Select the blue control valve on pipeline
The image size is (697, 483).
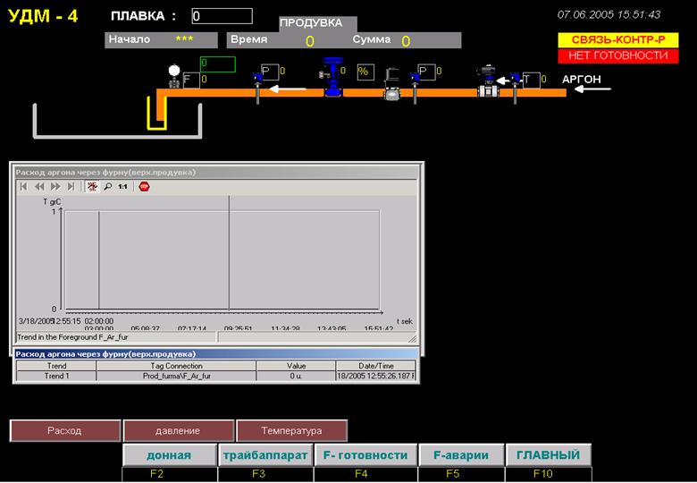coord(332,77)
